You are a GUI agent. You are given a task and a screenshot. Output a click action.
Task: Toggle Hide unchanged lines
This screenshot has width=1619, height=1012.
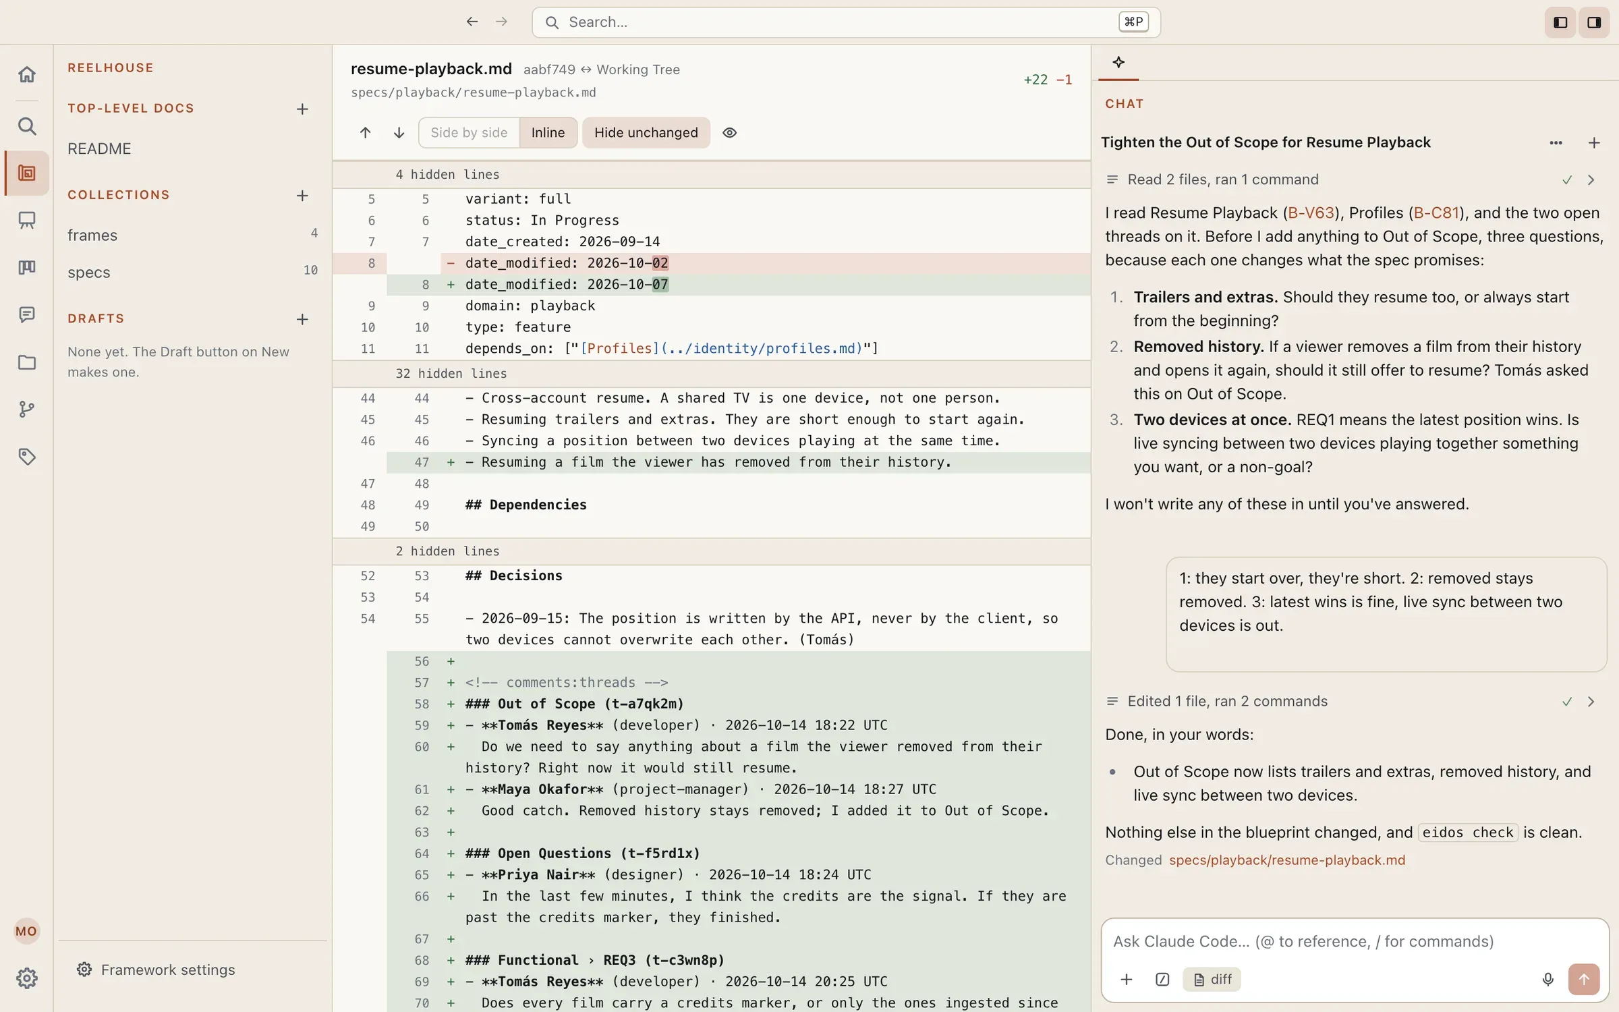coord(646,133)
